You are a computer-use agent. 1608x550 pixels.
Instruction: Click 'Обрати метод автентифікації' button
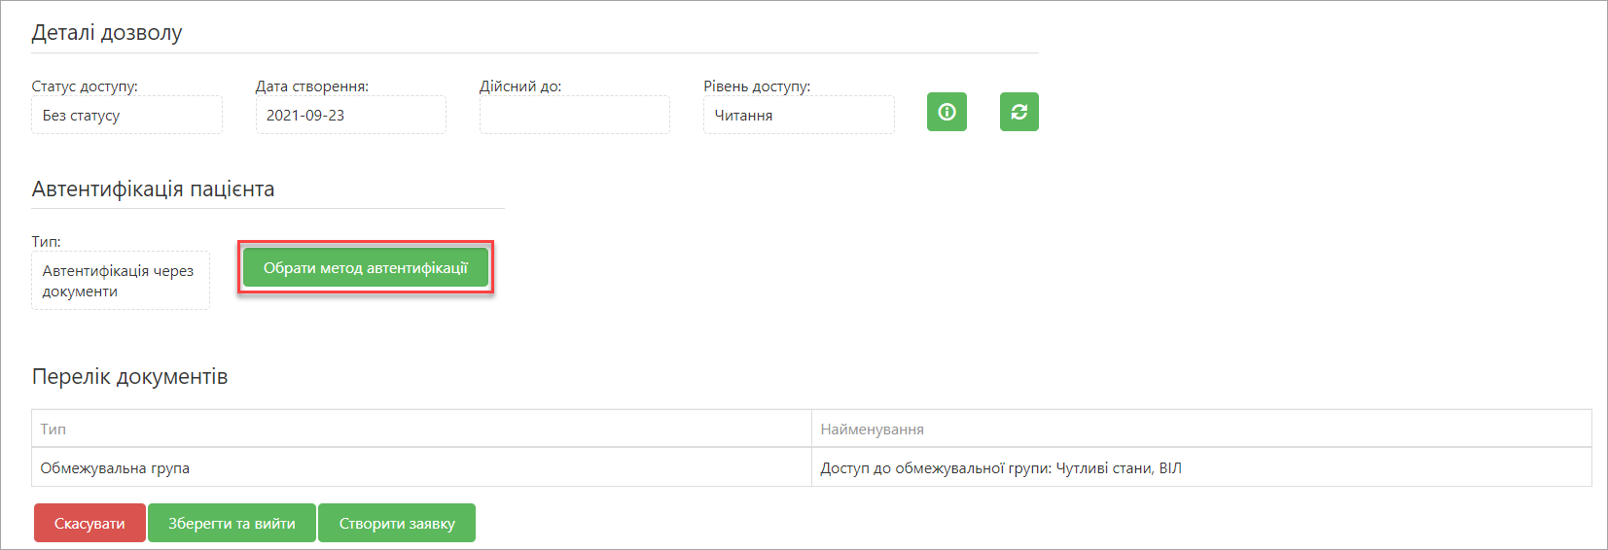pyautogui.click(x=366, y=268)
